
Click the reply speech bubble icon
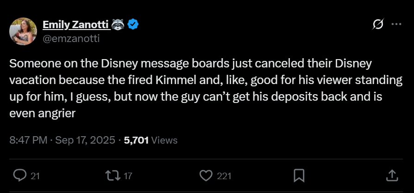[x=20, y=175]
